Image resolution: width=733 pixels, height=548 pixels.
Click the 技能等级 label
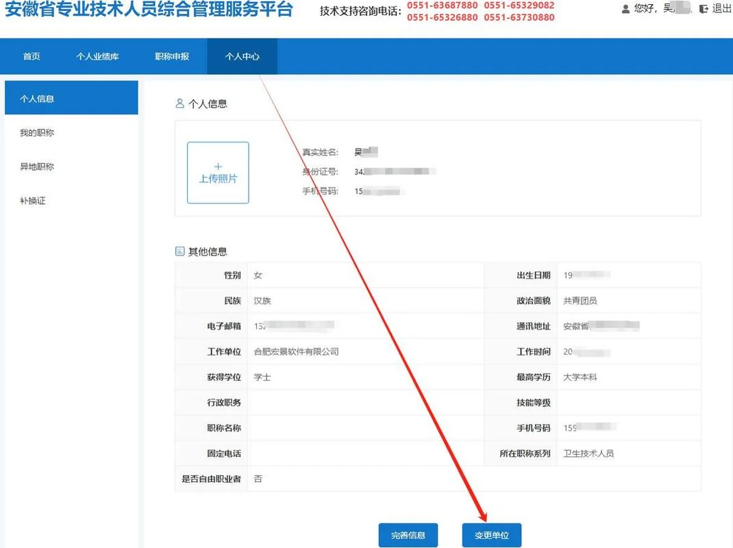coord(534,403)
